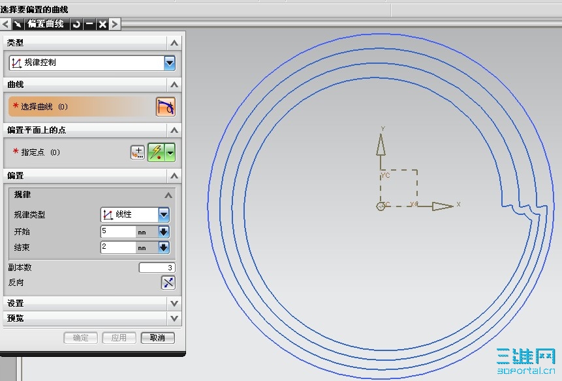This screenshot has width=562, height=381.
Task: Click the previous arrow in dialog title bar
Action: coord(5,24)
